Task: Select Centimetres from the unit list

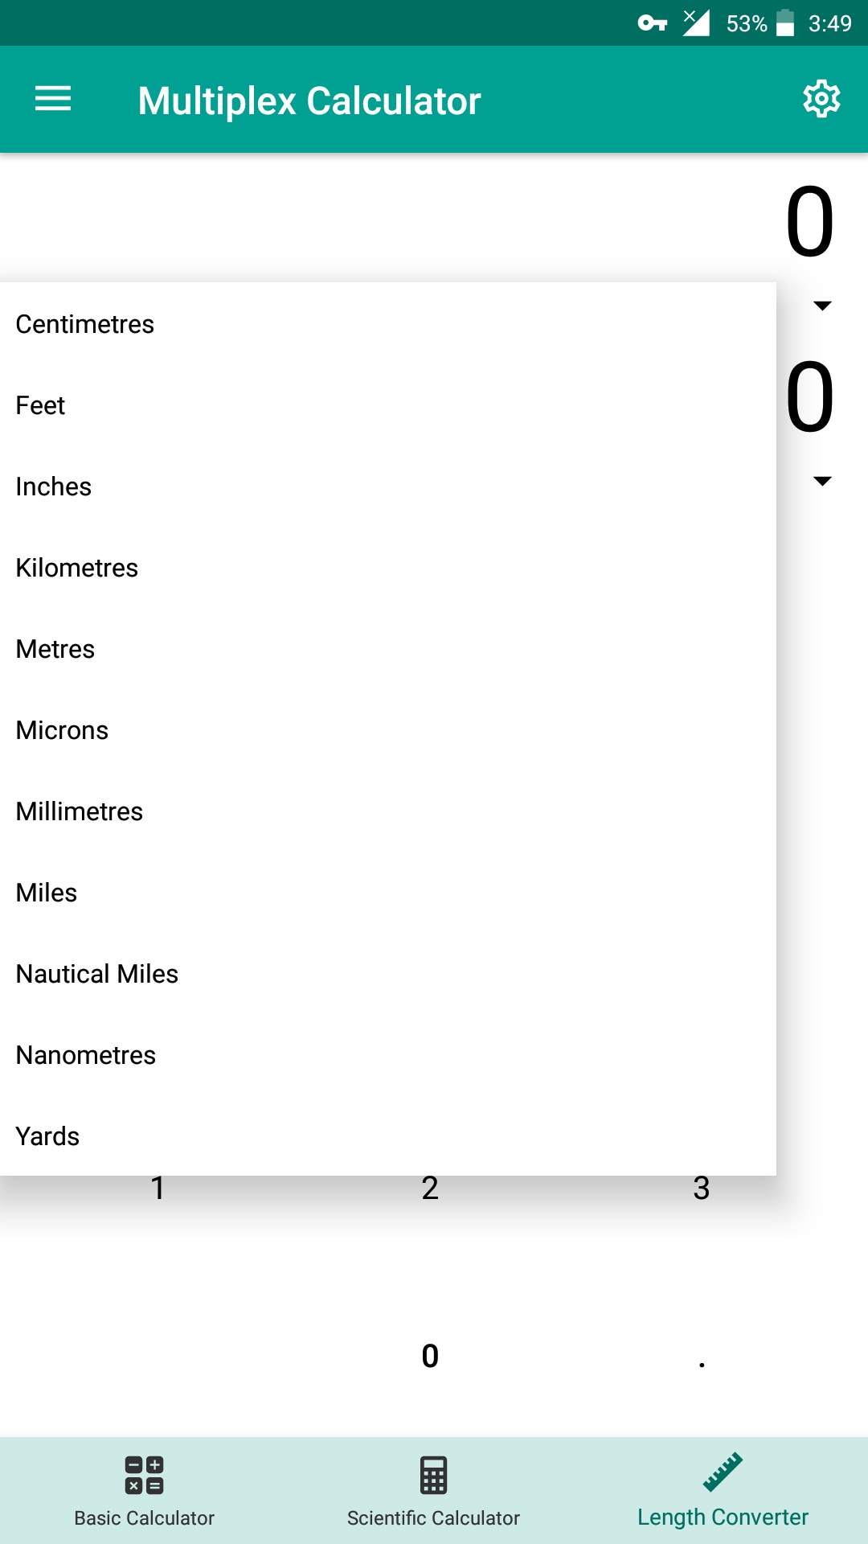Action: 84,323
